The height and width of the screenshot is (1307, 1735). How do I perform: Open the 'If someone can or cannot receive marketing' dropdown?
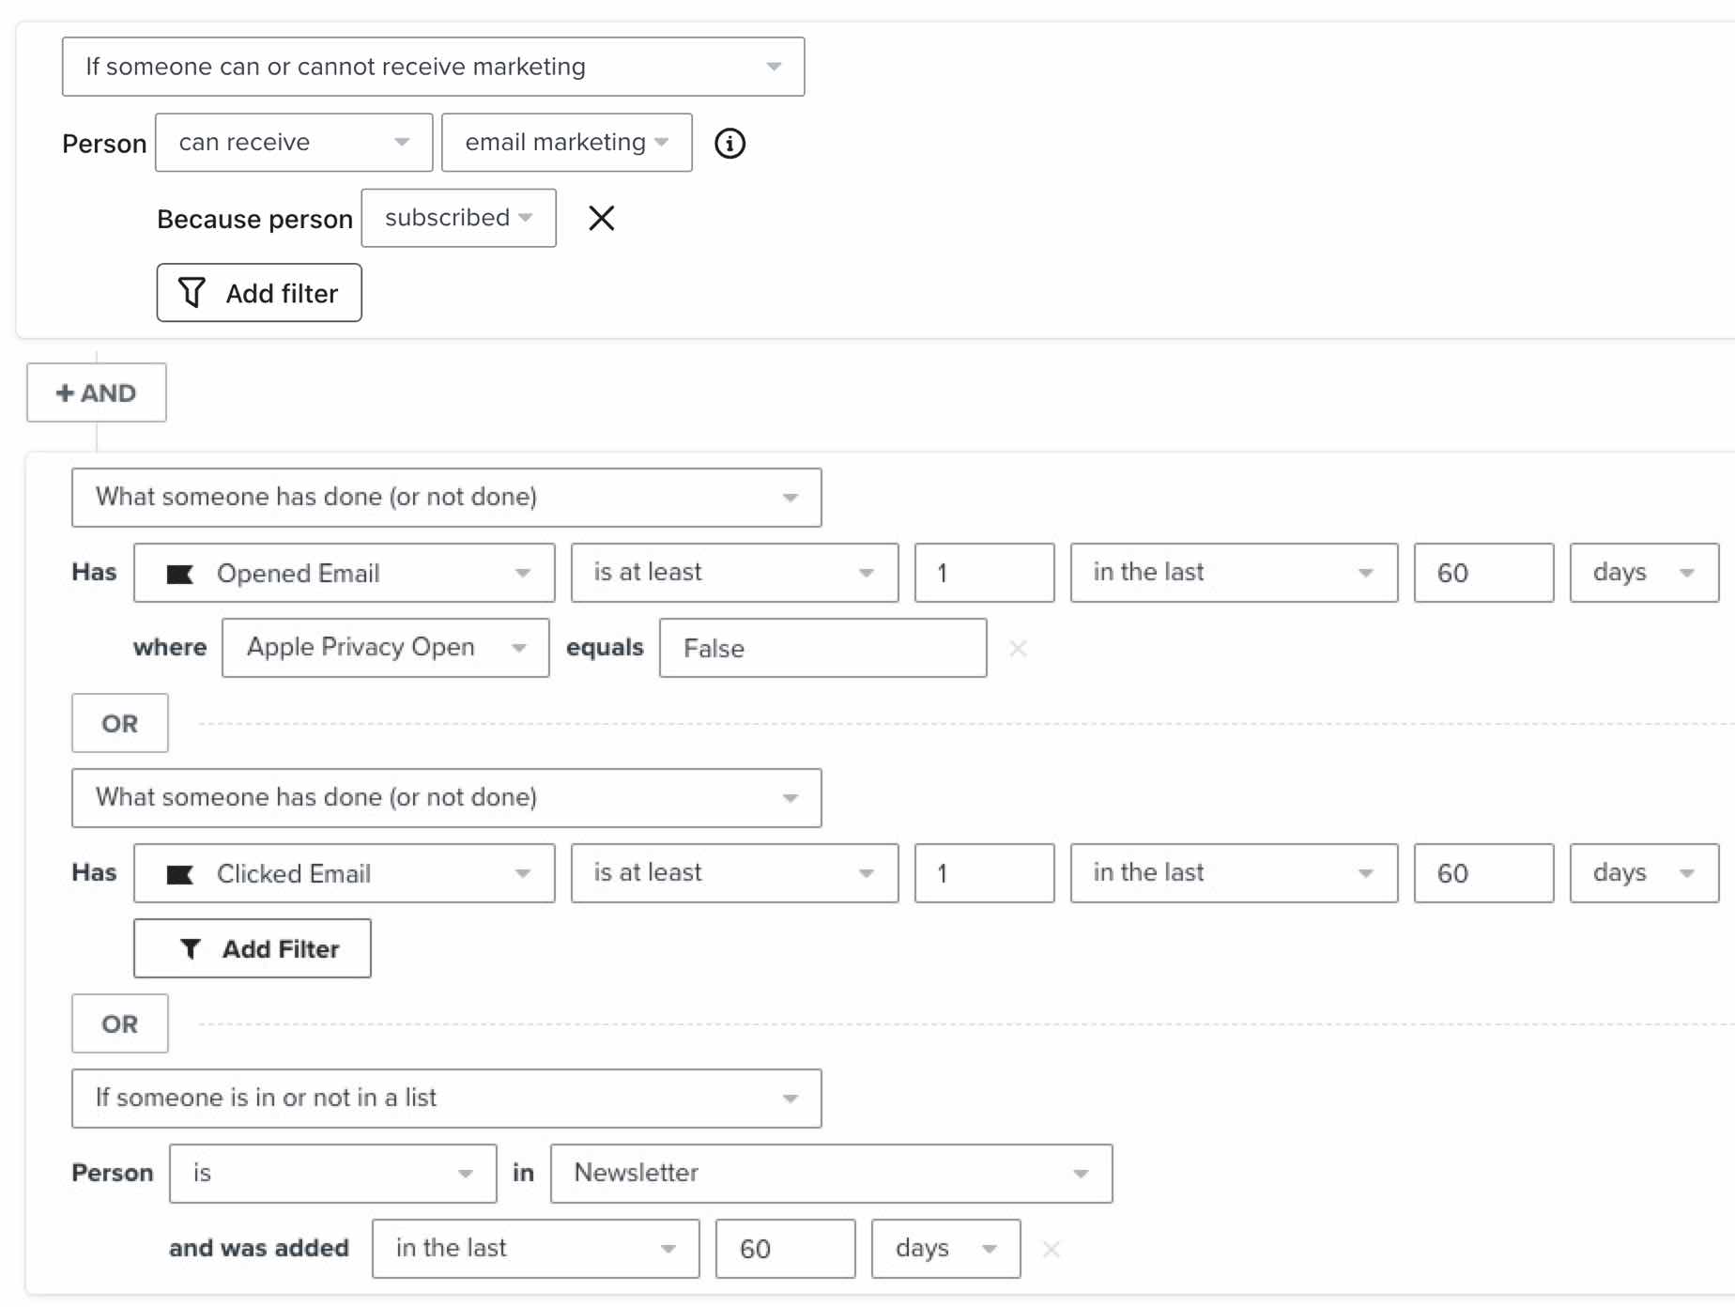tap(433, 66)
